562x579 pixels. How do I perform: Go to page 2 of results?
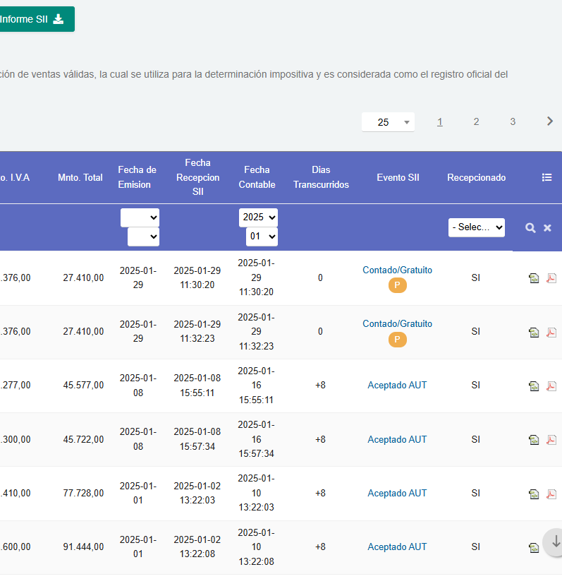[x=476, y=121]
